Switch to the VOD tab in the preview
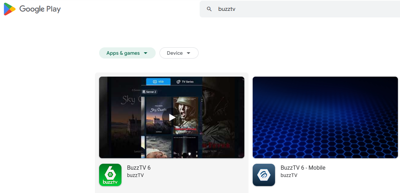Image resolution: width=400 pixels, height=193 pixels. click(x=158, y=82)
